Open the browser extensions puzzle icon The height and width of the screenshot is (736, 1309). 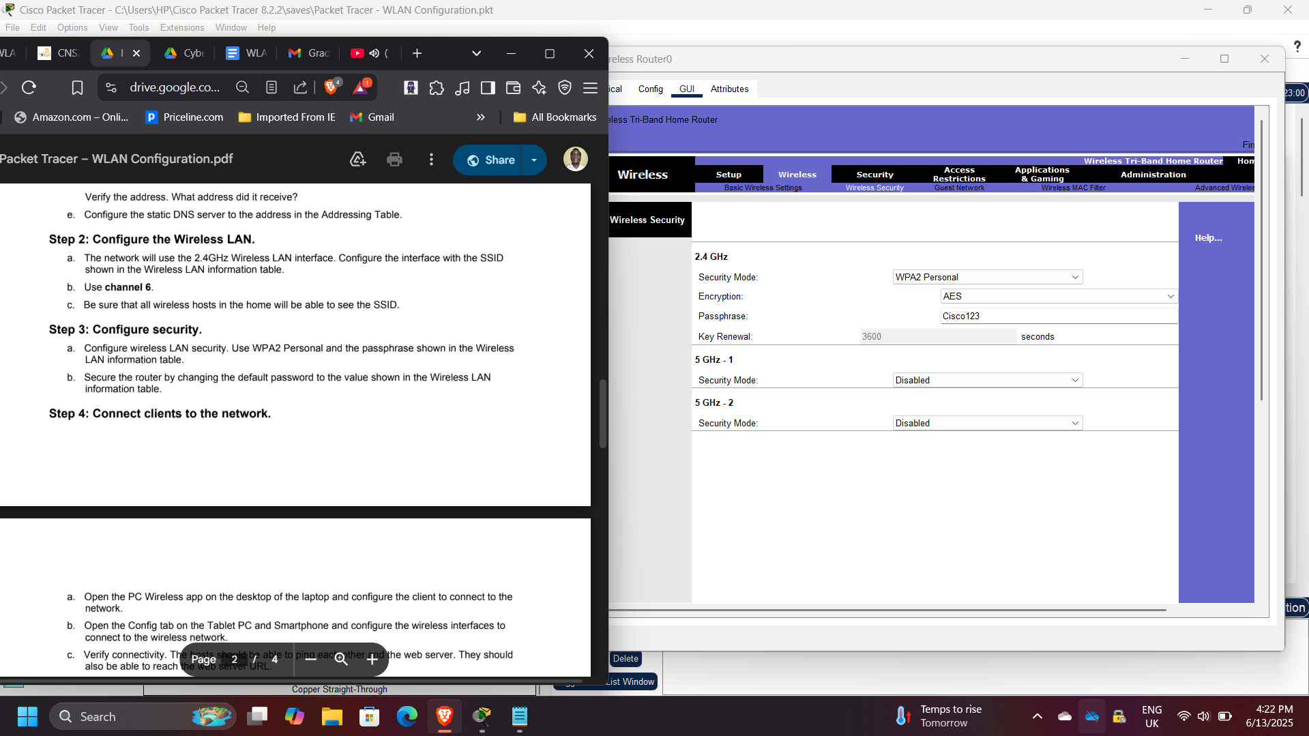pos(437,87)
